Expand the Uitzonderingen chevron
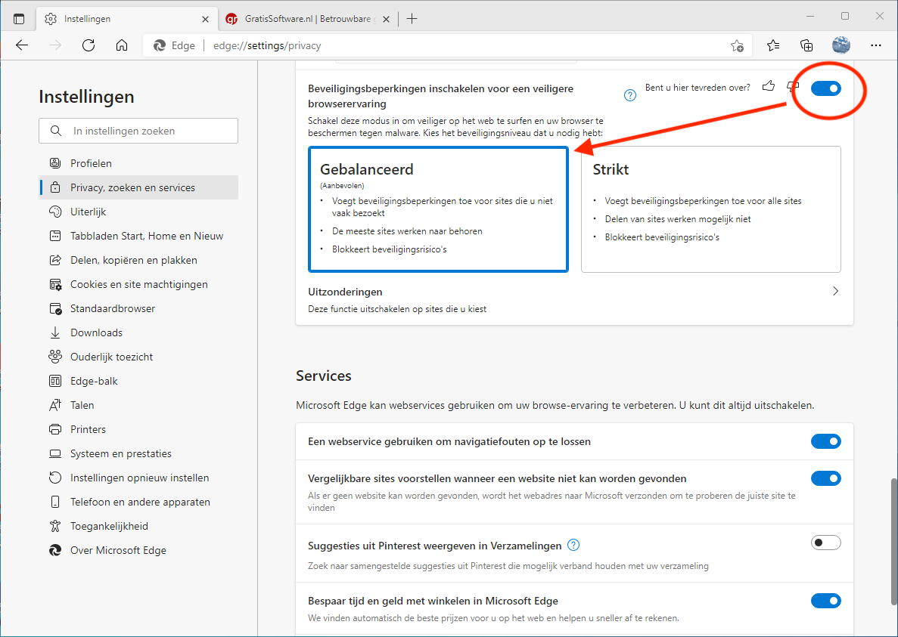The height and width of the screenshot is (637, 898). [x=835, y=291]
